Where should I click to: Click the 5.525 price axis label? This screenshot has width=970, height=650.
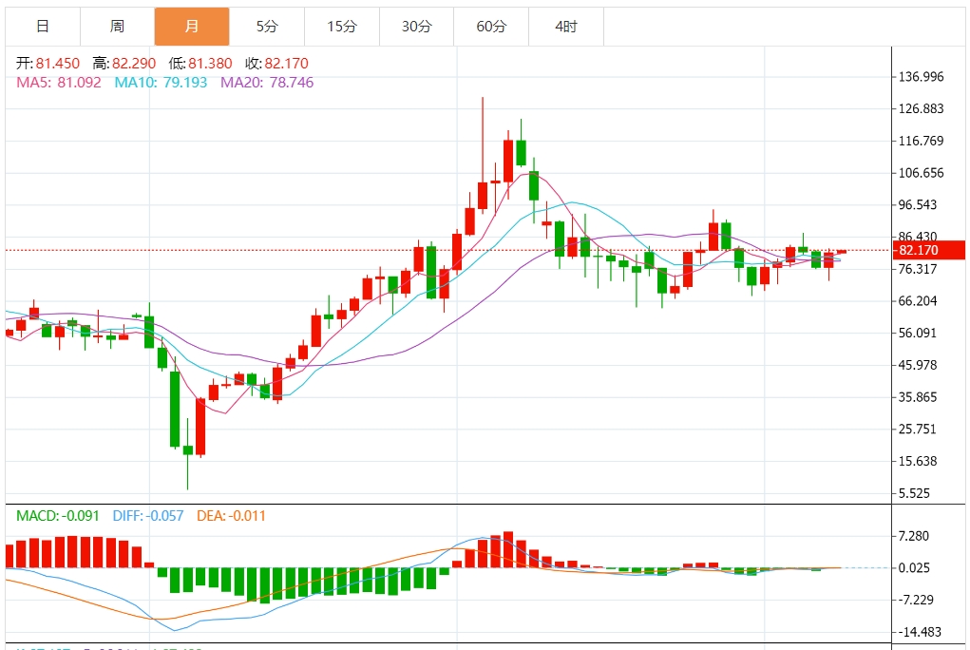pyautogui.click(x=914, y=493)
